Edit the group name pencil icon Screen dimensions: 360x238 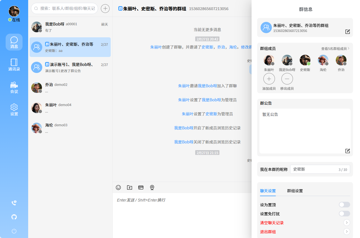coord(348,32)
